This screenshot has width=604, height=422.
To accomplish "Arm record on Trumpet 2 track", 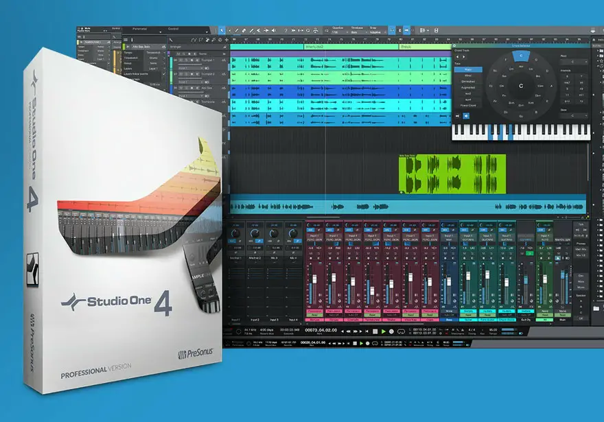I will (191, 74).
